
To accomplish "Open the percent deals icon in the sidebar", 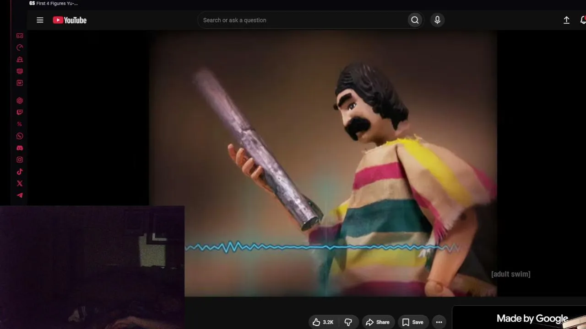I will (20, 124).
